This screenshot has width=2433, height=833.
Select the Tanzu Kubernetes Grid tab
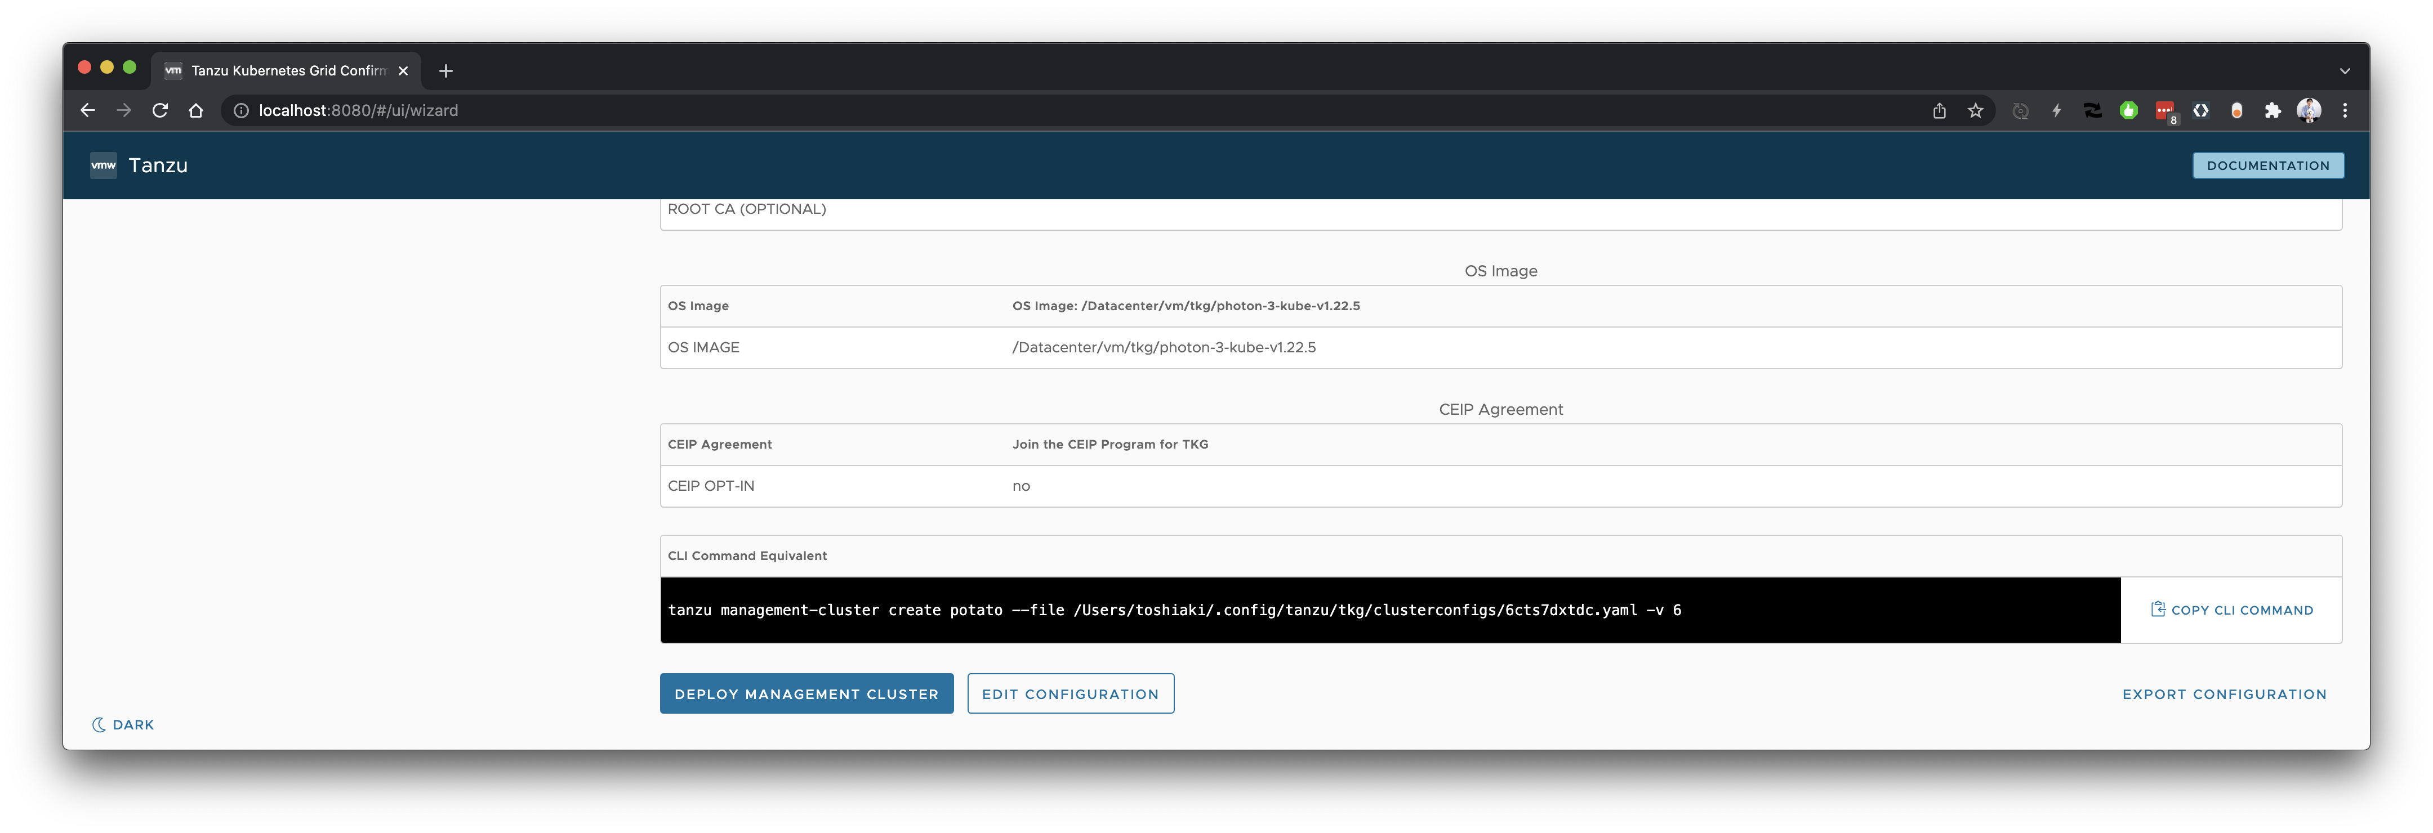[x=287, y=71]
